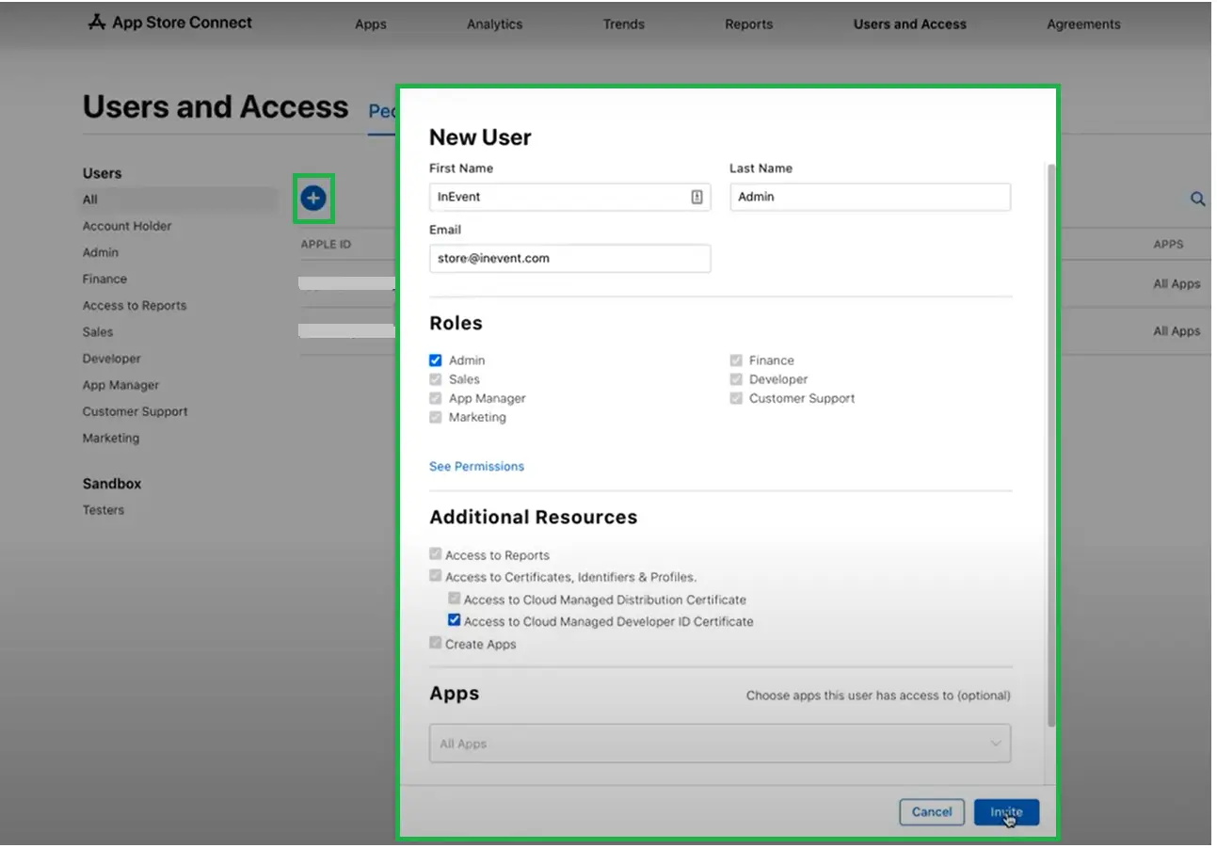Open Users and Access in top navigation
Viewport: 1217px width, 848px height.
click(x=910, y=24)
